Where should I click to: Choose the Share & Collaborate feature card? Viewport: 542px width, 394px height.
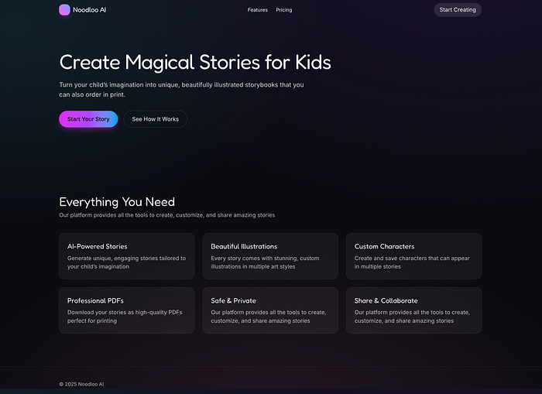coord(413,310)
